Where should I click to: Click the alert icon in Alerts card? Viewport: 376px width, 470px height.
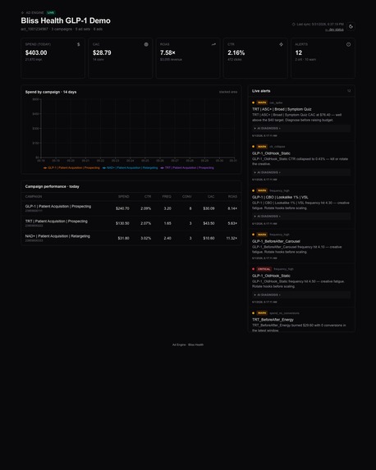pos(348,44)
